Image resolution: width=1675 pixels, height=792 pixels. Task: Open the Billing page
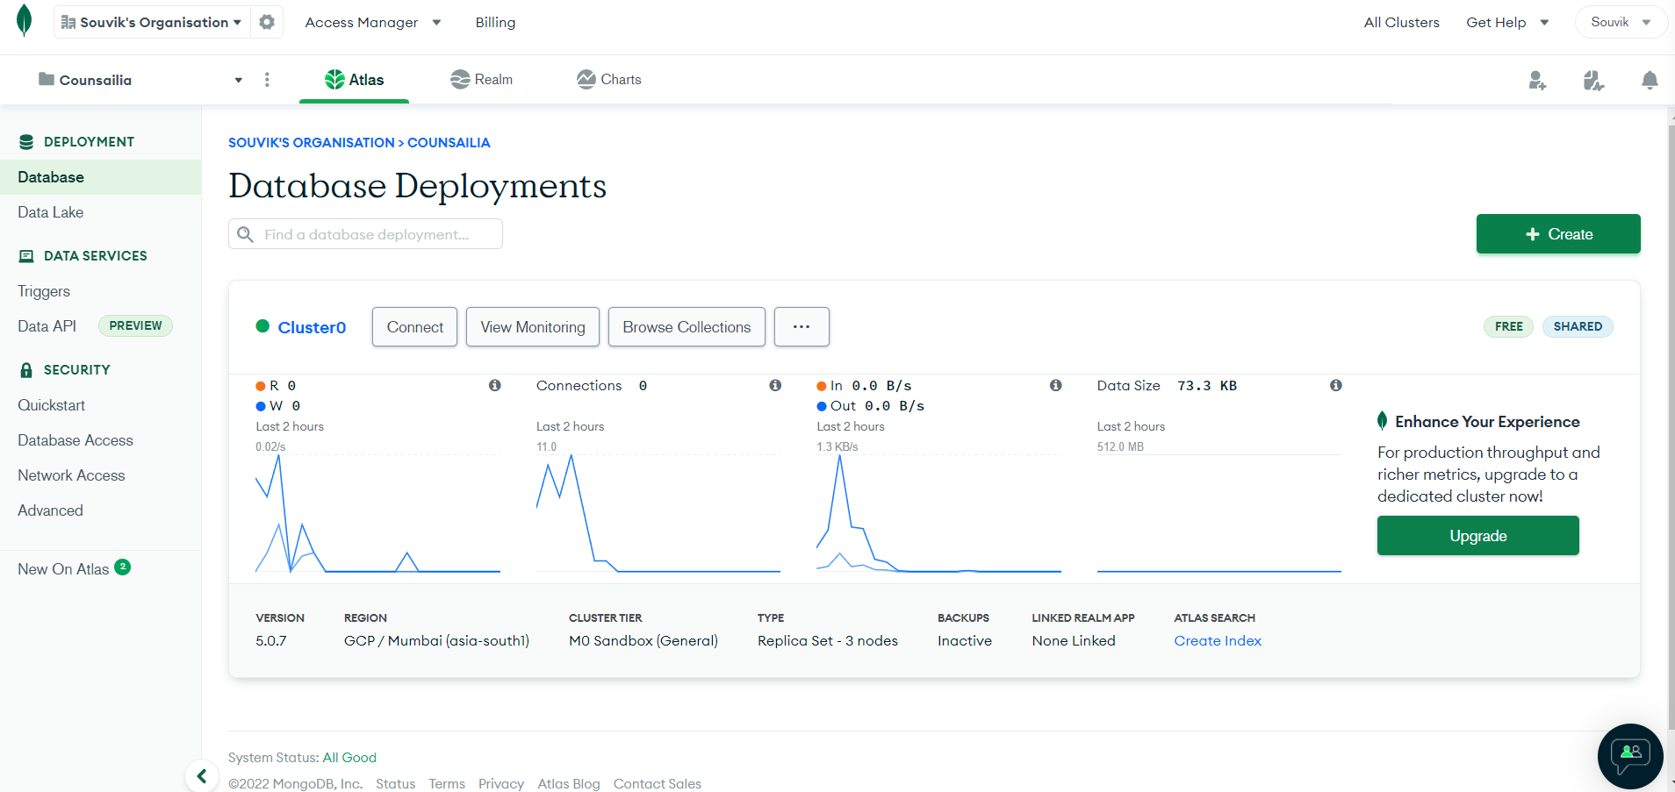point(495,22)
